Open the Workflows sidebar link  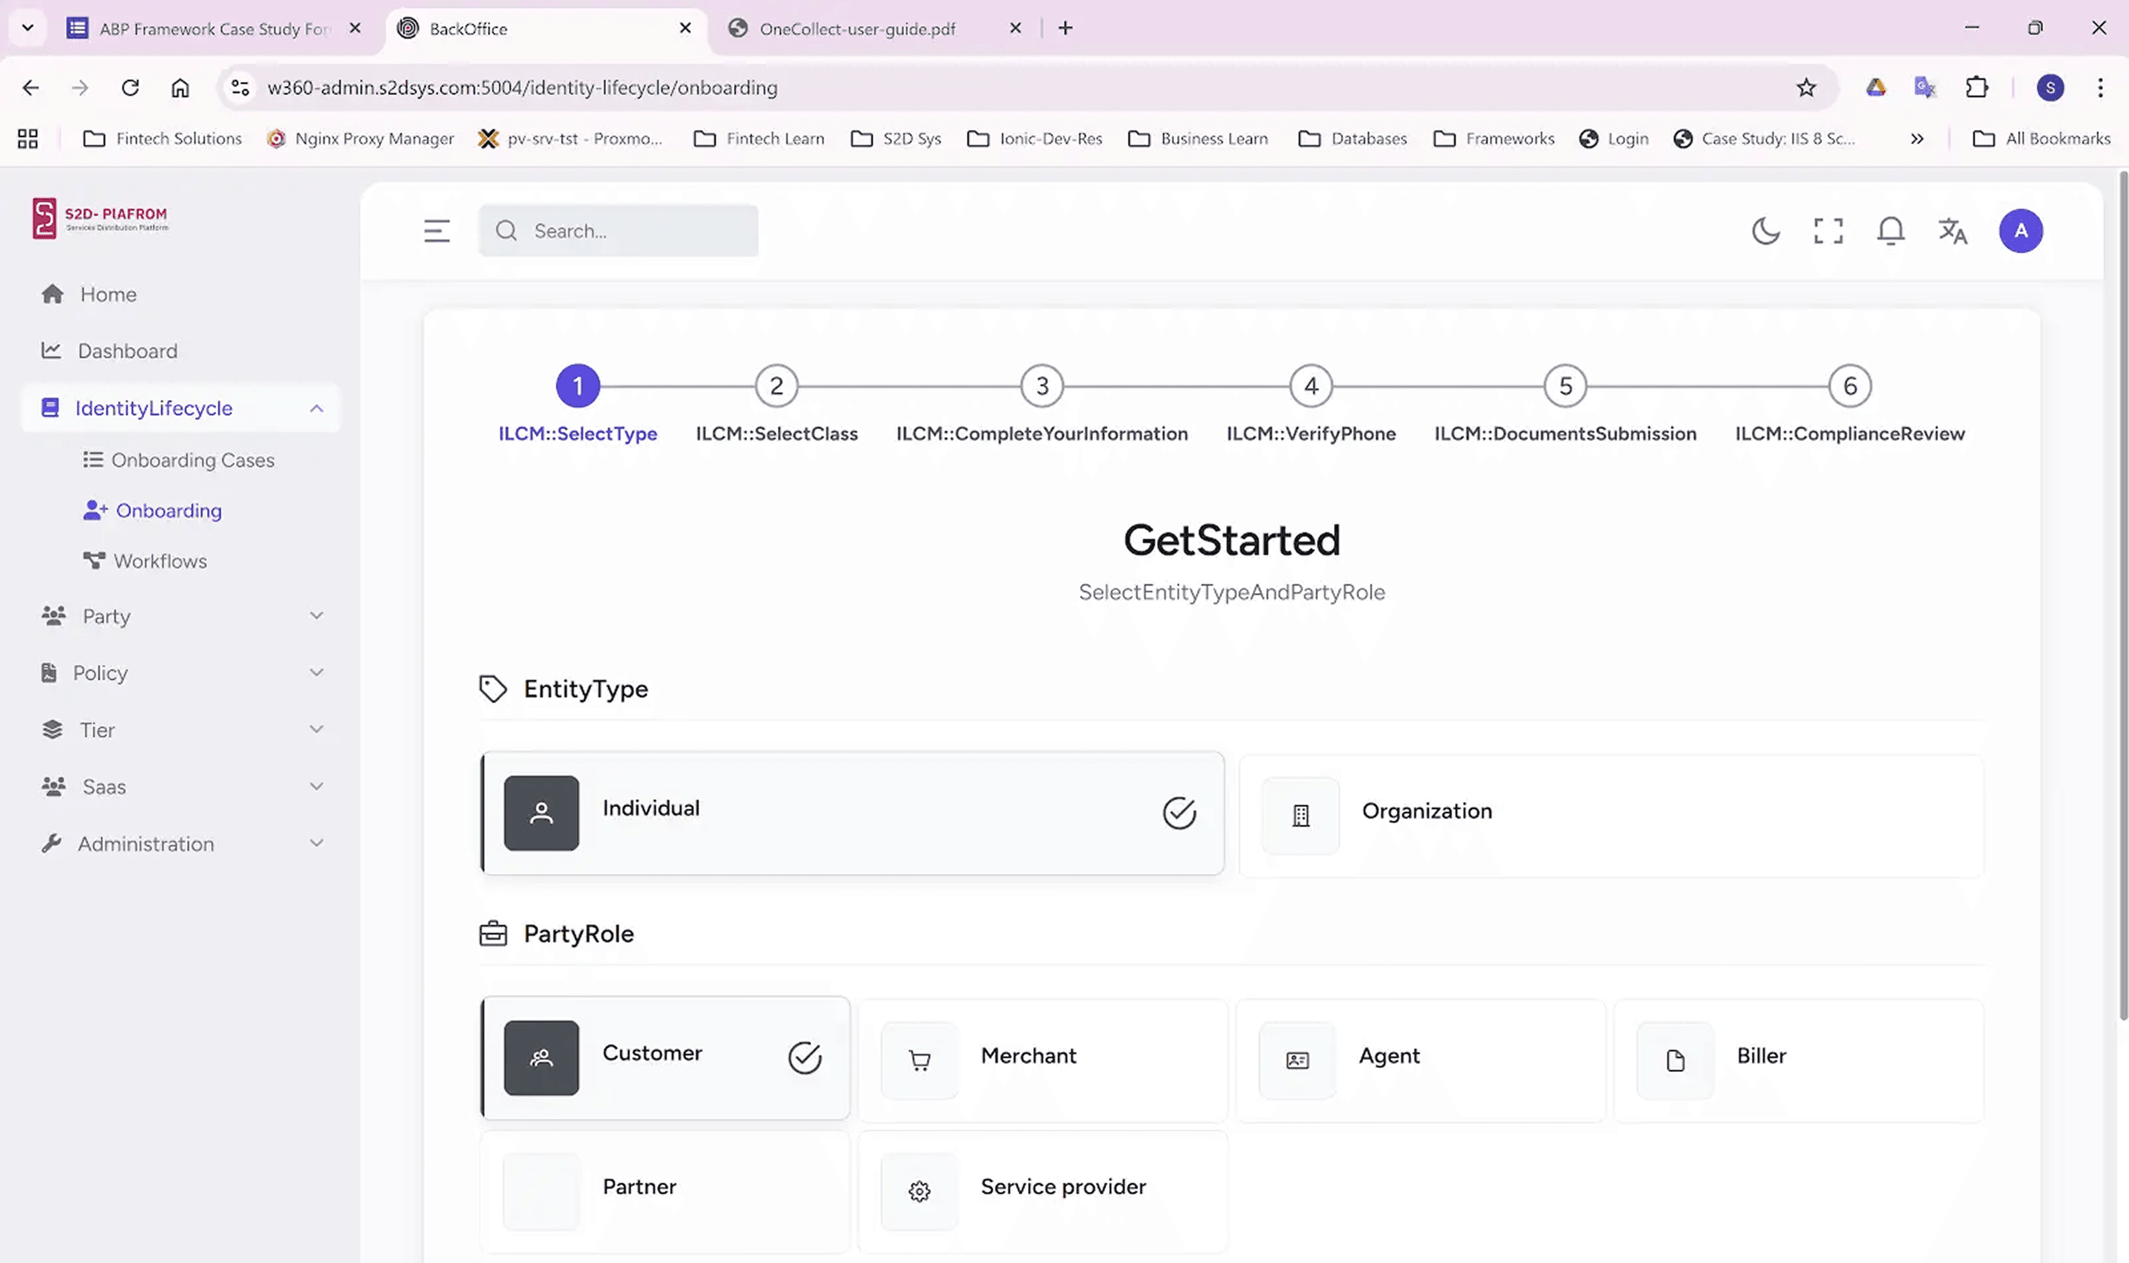[x=160, y=561]
